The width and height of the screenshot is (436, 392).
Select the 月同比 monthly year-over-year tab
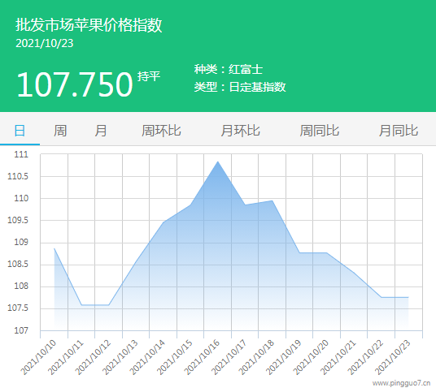tap(399, 131)
